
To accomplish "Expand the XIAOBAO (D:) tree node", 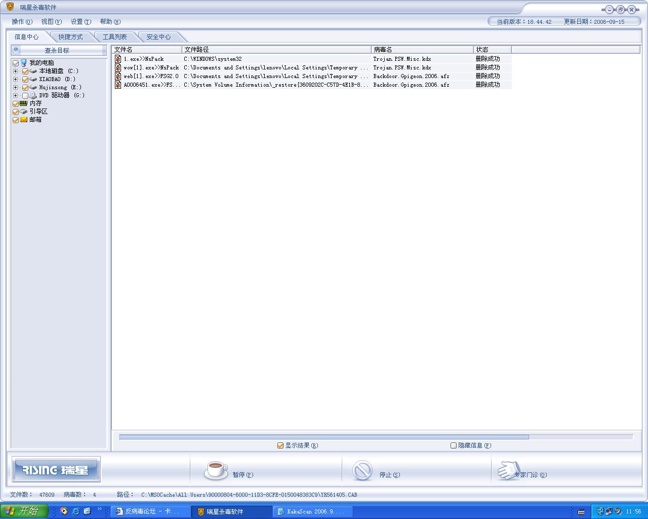I will click(15, 80).
